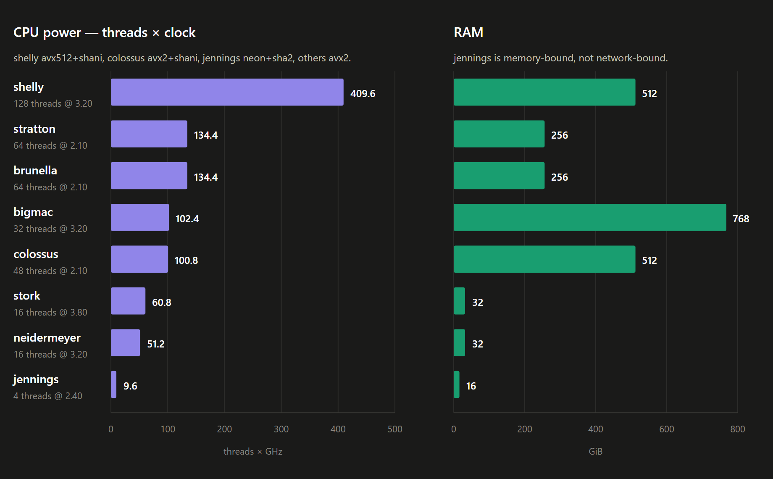This screenshot has height=479, width=773.
Task: Click the "brunella" row label
Action: coord(35,171)
